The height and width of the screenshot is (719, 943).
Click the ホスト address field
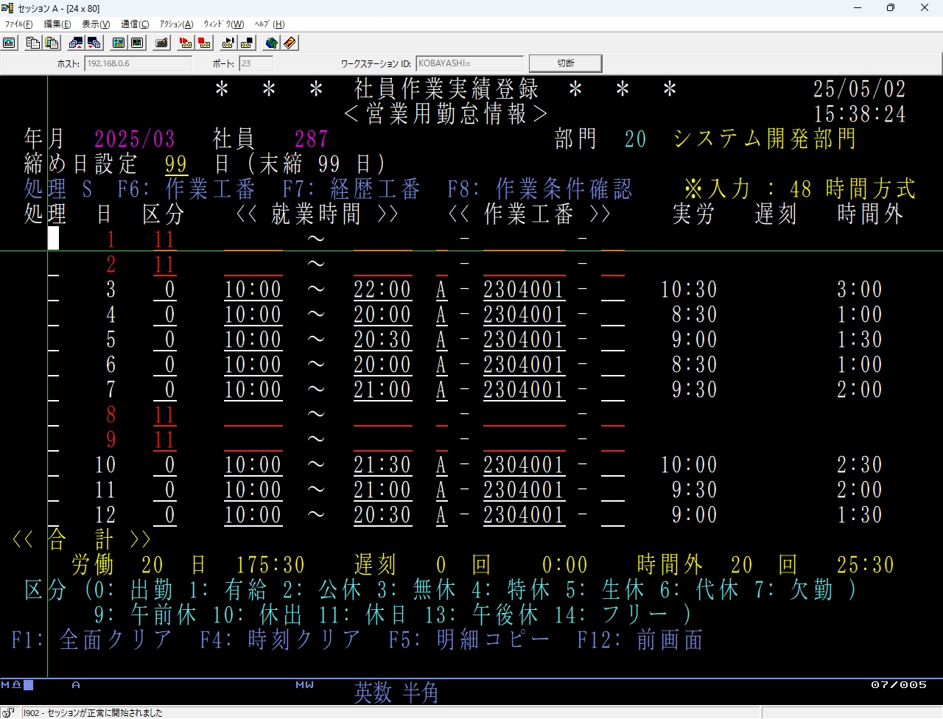(138, 64)
